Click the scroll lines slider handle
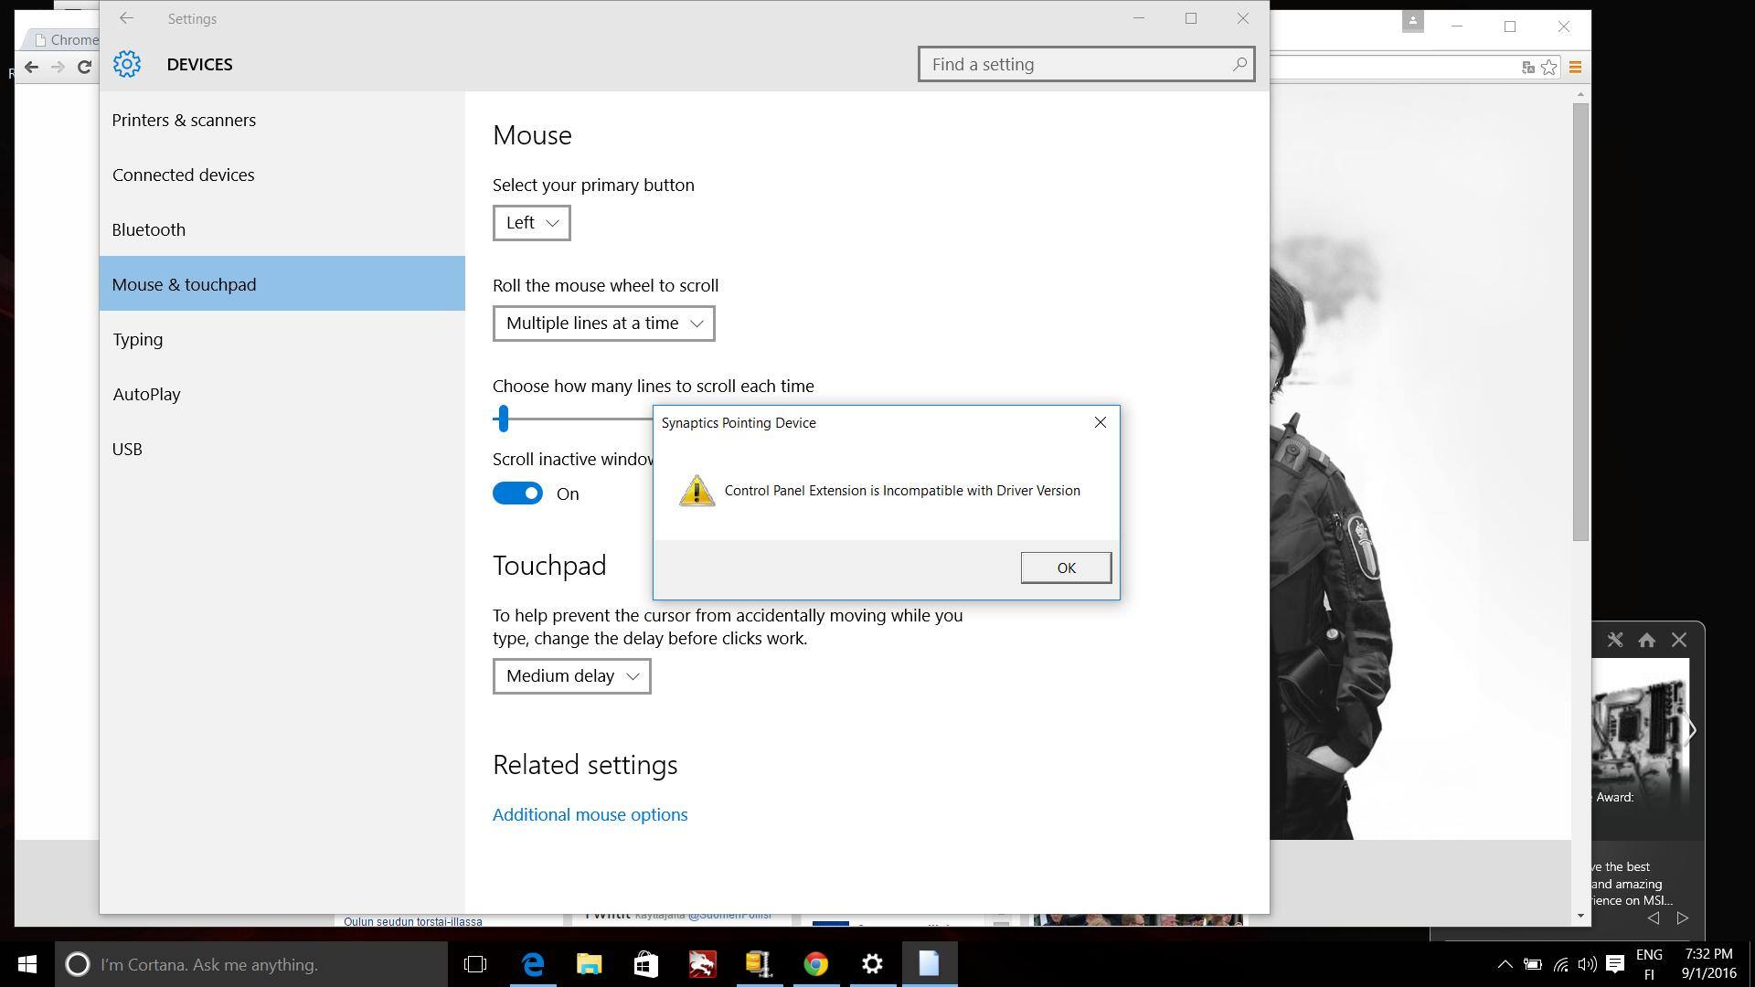The height and width of the screenshot is (987, 1755). point(503,419)
